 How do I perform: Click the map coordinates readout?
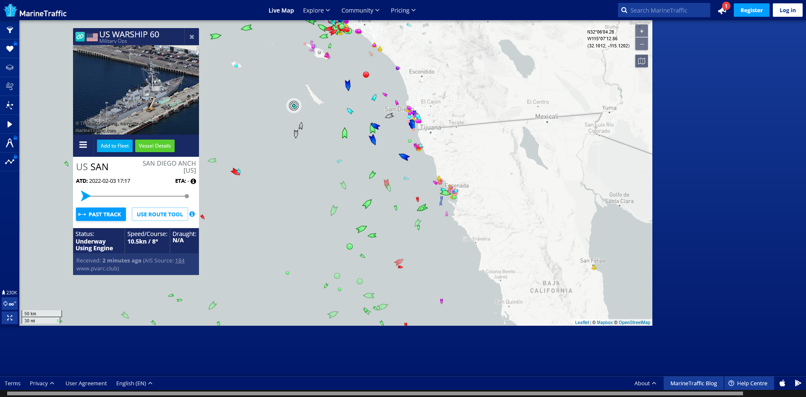[608, 39]
